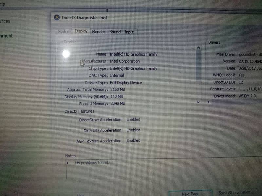
Task: Switch to the System tab
Action: (64, 32)
